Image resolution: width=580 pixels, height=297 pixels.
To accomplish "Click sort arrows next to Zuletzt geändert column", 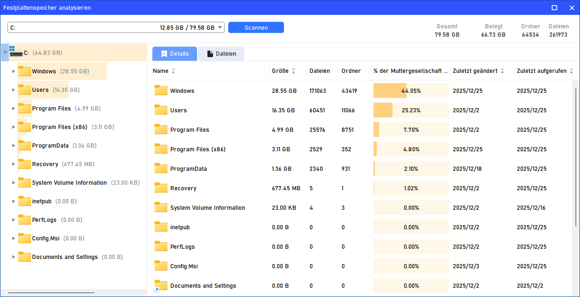I will point(502,71).
